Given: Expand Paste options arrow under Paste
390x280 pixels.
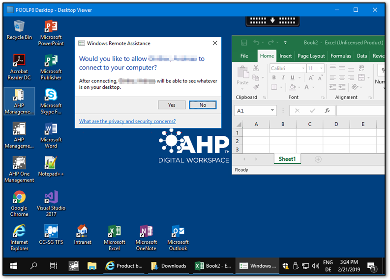Looking at the screenshot, I should (242, 89).
